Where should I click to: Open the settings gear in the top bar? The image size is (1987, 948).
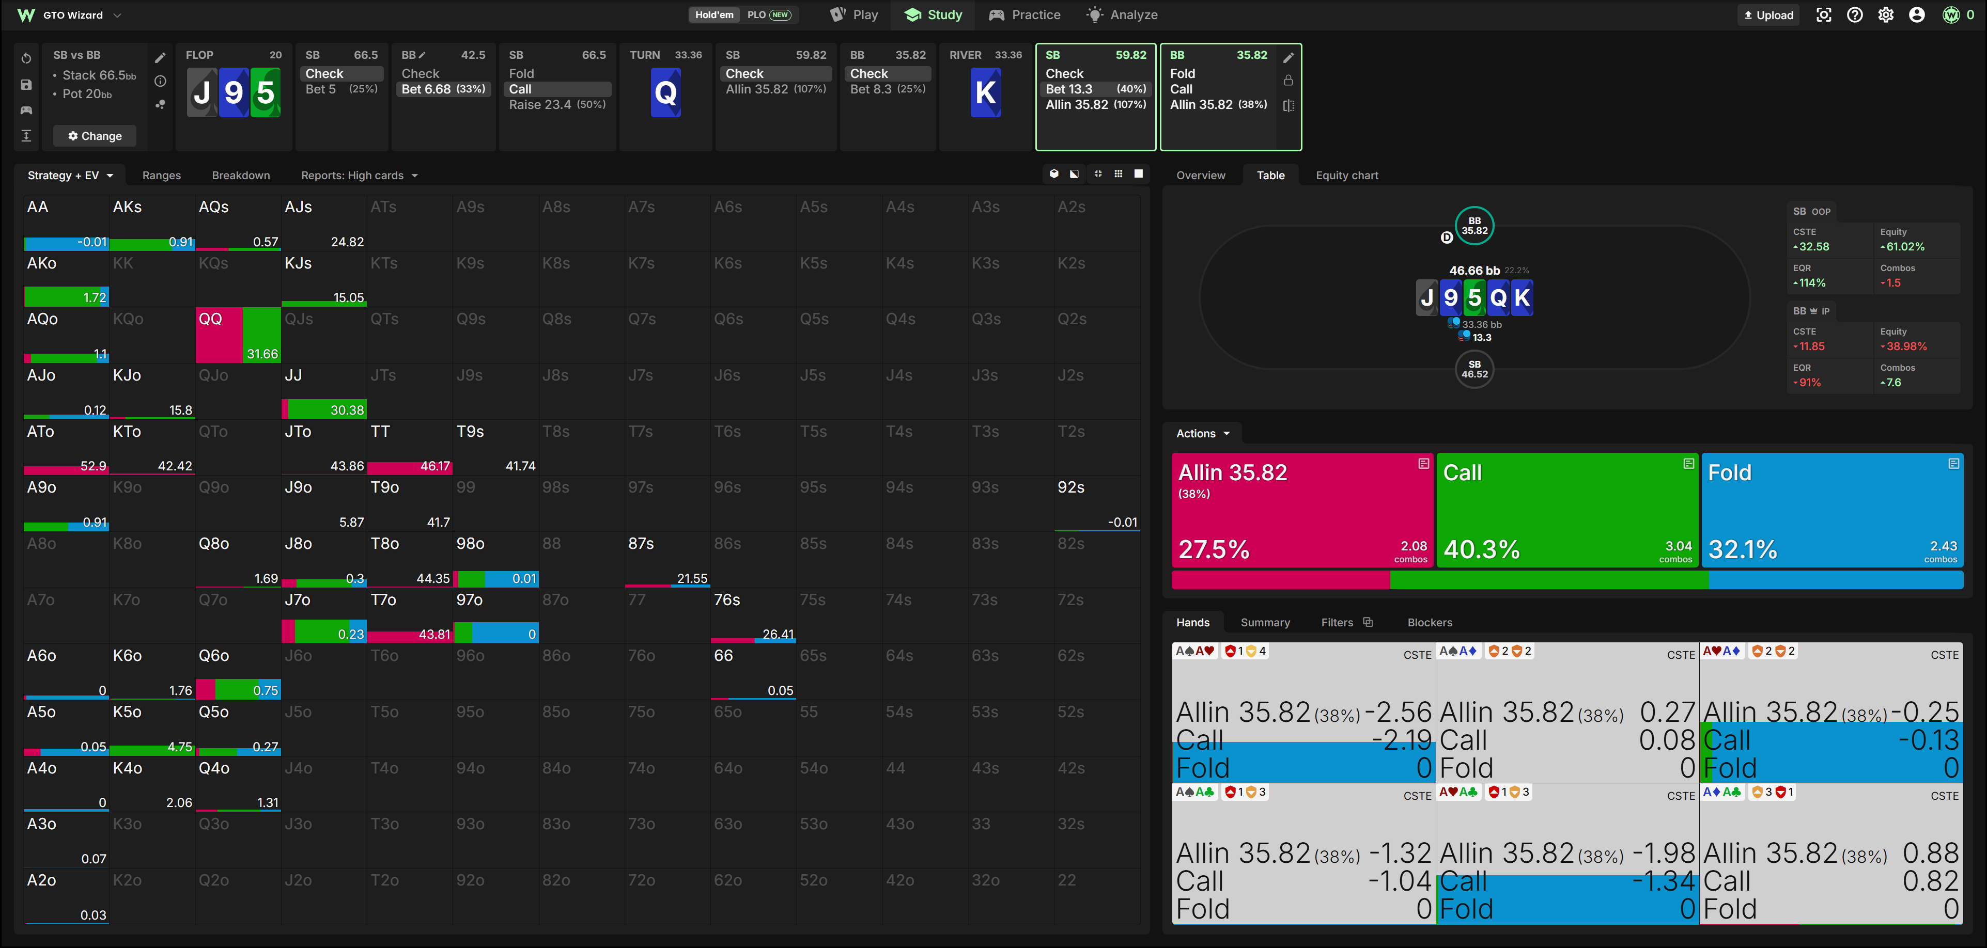point(1886,14)
